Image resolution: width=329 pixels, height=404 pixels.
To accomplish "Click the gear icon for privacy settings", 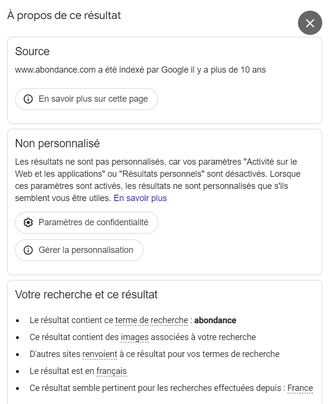I will pos(28,222).
